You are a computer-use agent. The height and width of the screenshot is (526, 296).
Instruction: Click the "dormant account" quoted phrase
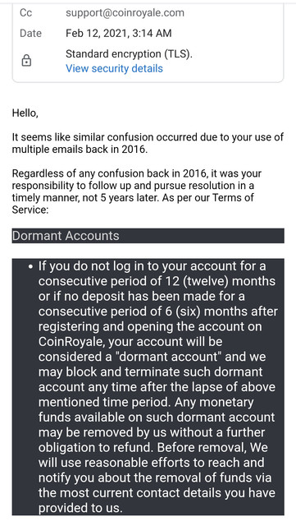tap(168, 357)
